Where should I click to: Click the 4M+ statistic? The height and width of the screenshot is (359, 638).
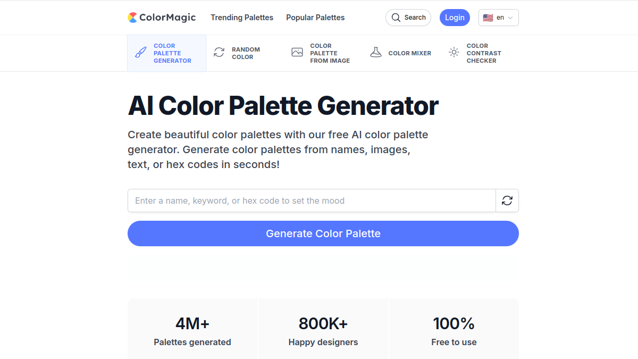tap(192, 323)
